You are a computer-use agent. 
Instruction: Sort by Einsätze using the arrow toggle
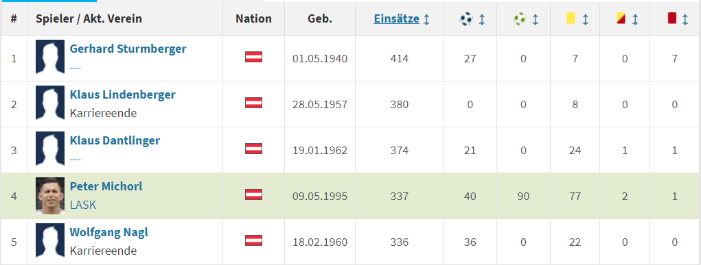coord(426,19)
